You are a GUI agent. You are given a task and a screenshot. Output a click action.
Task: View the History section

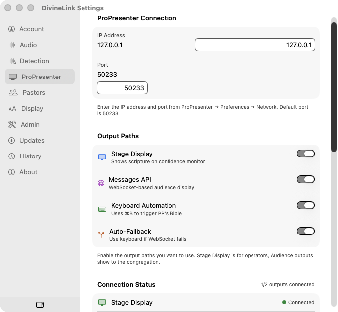40,156
